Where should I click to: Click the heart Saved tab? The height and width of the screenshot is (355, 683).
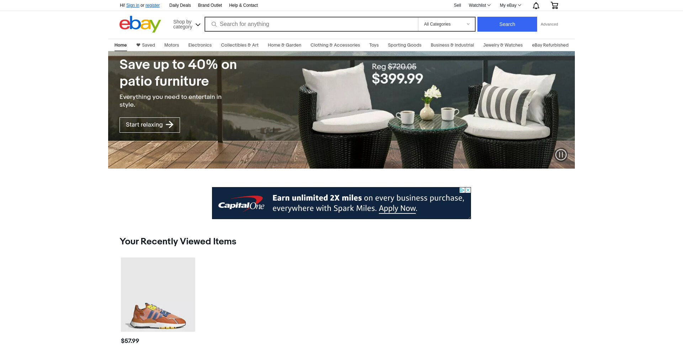(x=145, y=45)
